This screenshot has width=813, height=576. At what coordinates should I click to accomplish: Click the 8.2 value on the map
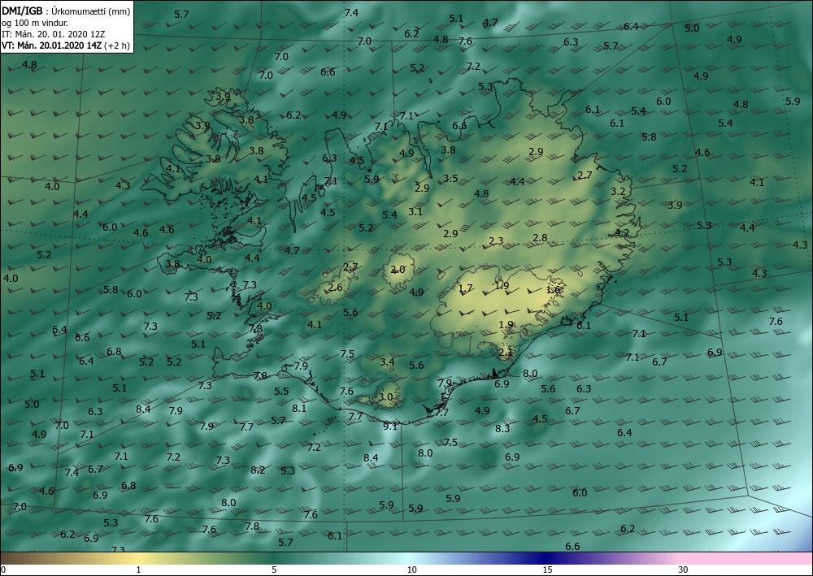tap(258, 470)
